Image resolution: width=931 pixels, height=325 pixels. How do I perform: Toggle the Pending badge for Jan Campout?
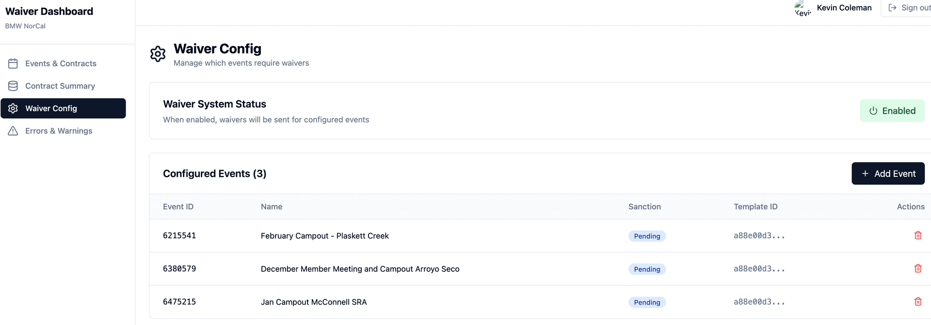pos(647,302)
